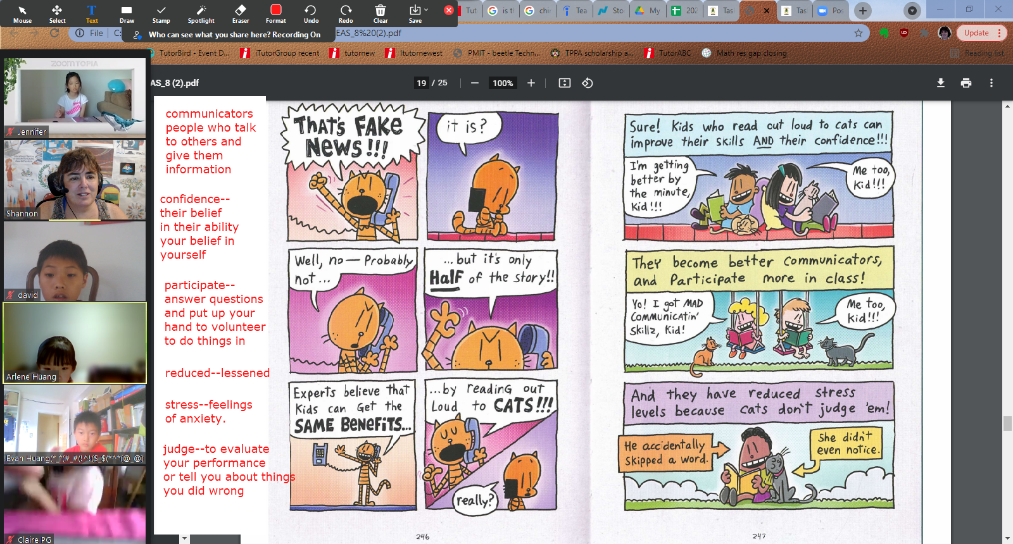Expand the Save options arrow
The image size is (1013, 544).
426,9
